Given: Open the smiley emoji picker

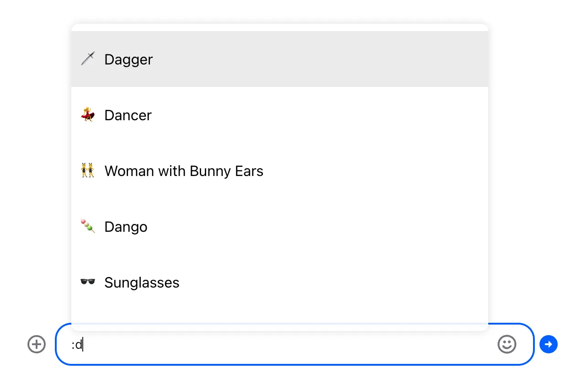Looking at the screenshot, I should coord(507,344).
